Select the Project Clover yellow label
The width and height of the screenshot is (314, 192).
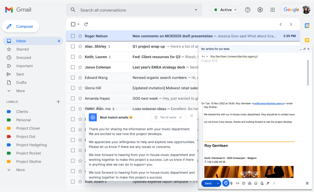click(x=28, y=128)
